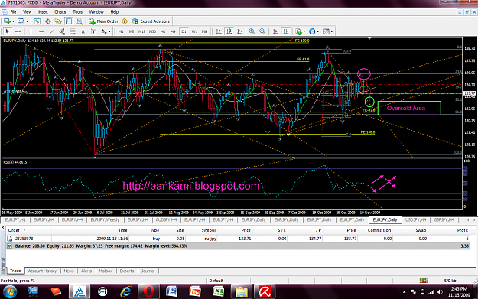
Task: Switch to the W1 timeframe
Action: point(194,31)
